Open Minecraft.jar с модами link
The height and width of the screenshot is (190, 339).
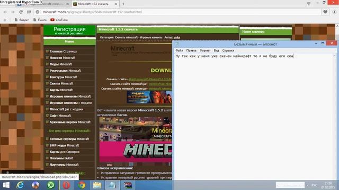coord(66,109)
